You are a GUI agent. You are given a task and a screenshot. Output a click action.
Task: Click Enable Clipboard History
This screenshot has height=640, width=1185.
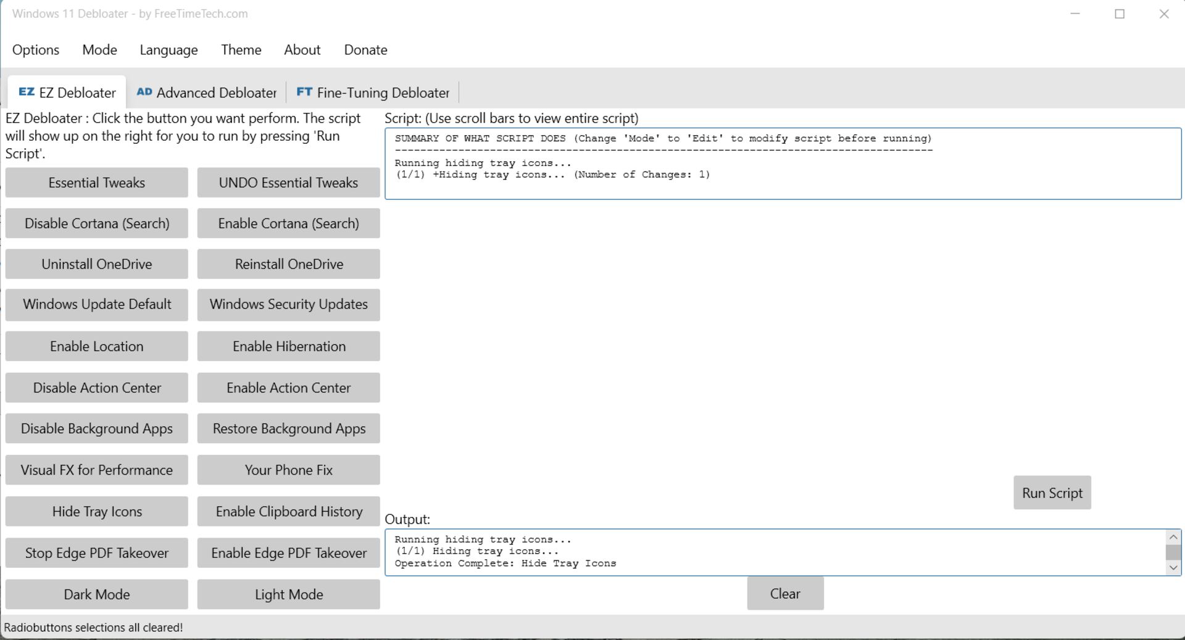[288, 512]
